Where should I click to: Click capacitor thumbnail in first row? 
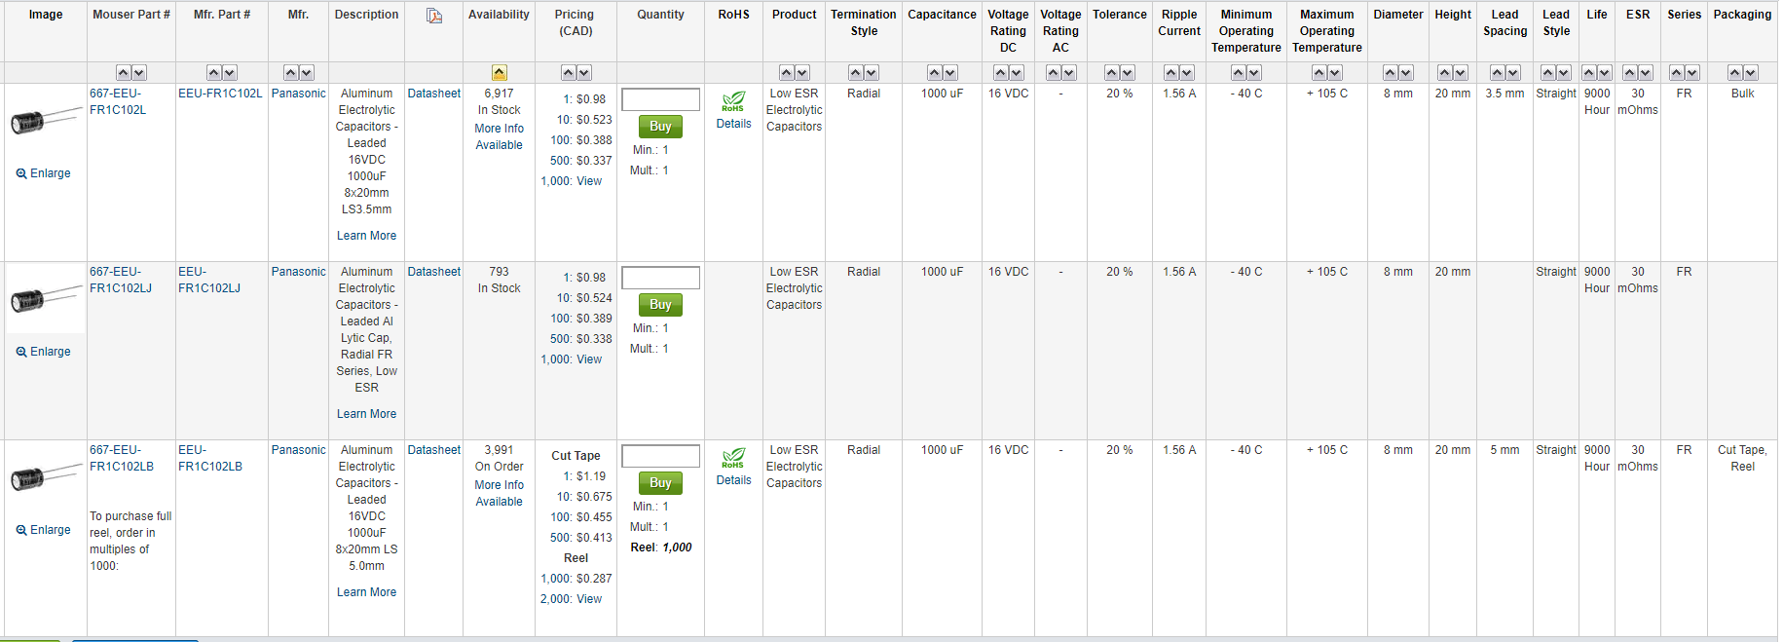point(45,120)
